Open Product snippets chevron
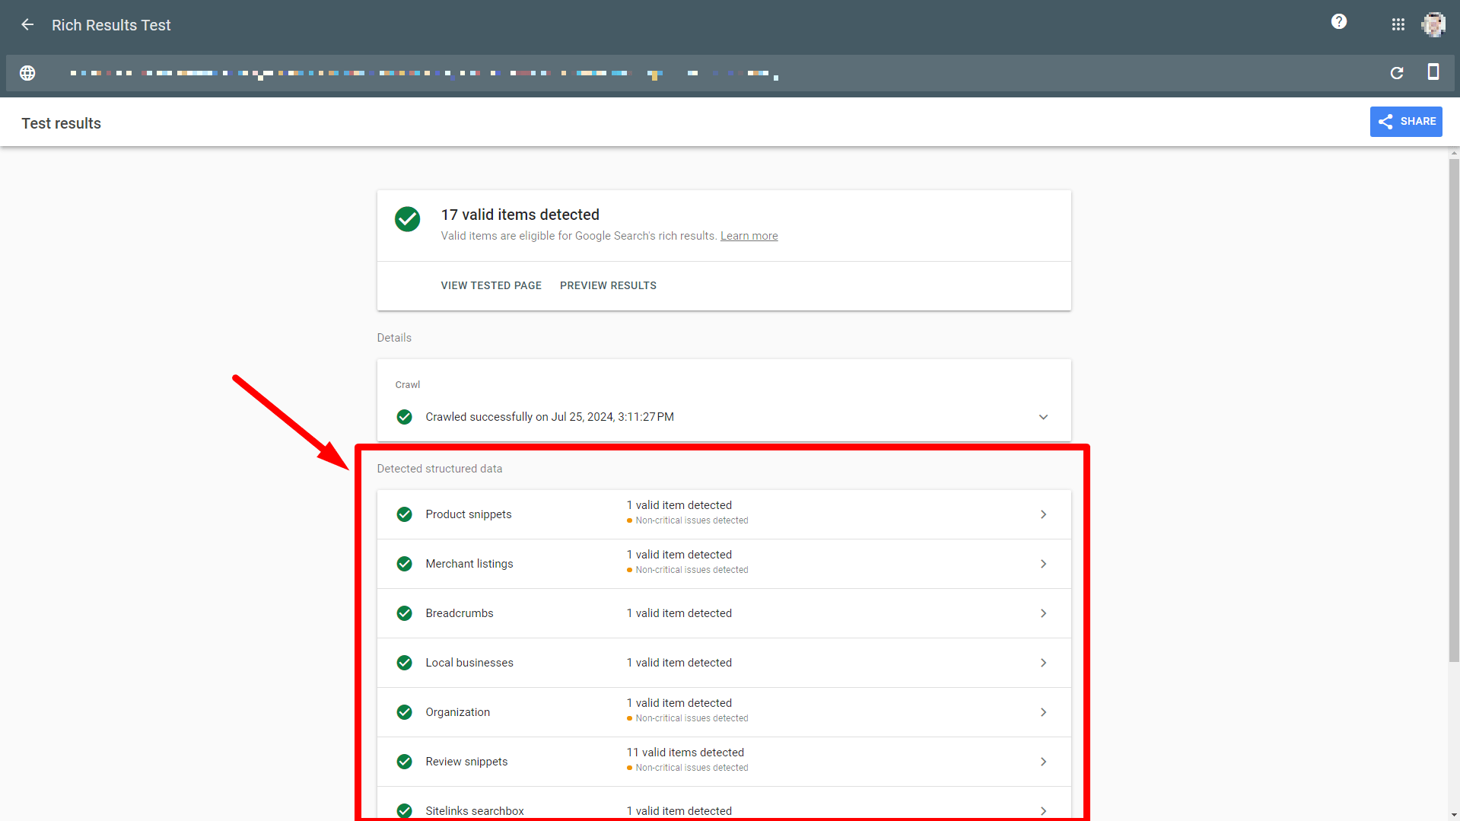 click(x=1043, y=514)
